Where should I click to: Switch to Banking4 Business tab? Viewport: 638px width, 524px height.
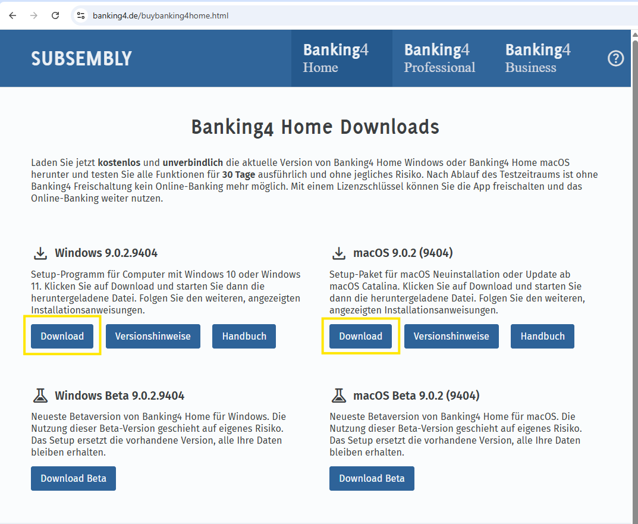pyautogui.click(x=538, y=58)
